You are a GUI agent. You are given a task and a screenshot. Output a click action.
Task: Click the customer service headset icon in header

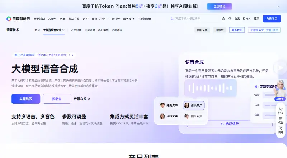[230, 19]
